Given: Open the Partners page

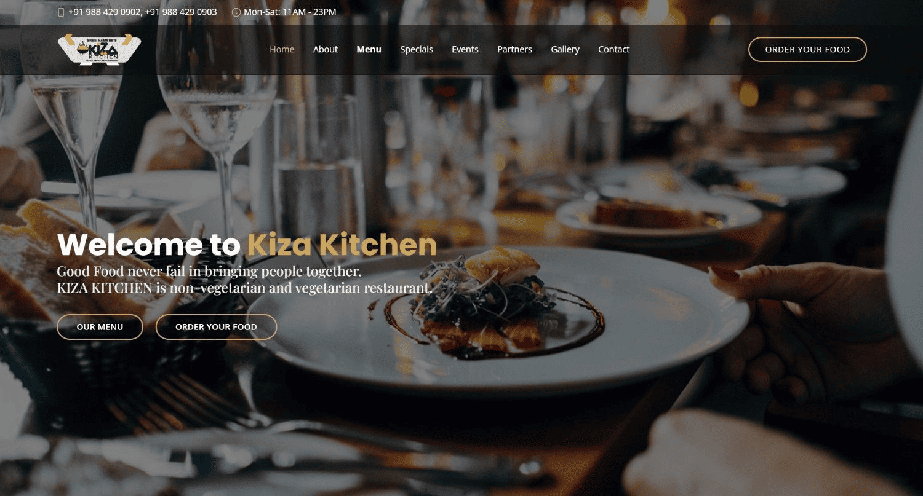Looking at the screenshot, I should point(515,49).
